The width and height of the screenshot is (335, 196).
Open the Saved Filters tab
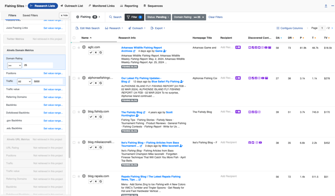click(x=30, y=15)
